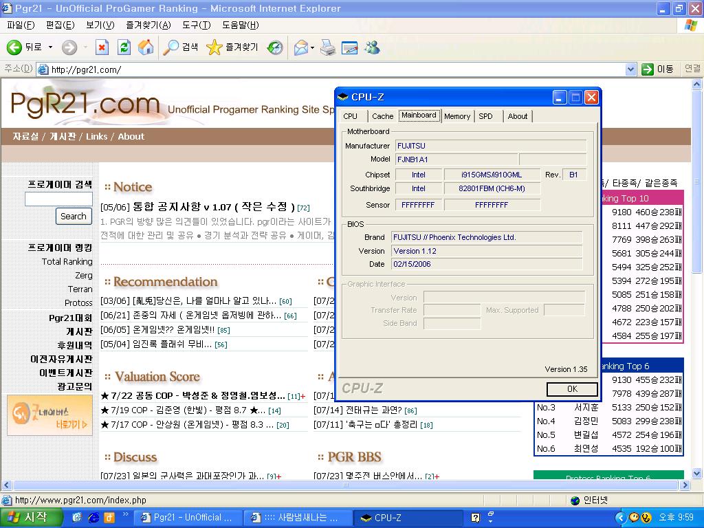Viewport: 704px width, 528px height.
Task: Refresh the page with green arrows icon
Action: 124,47
